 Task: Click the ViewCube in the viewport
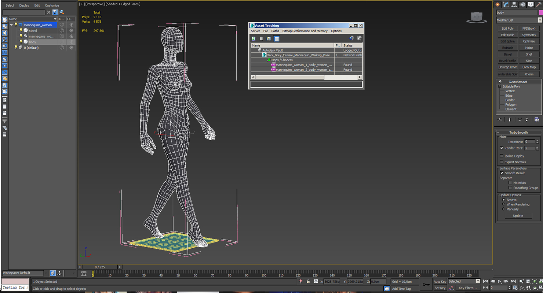click(x=477, y=18)
